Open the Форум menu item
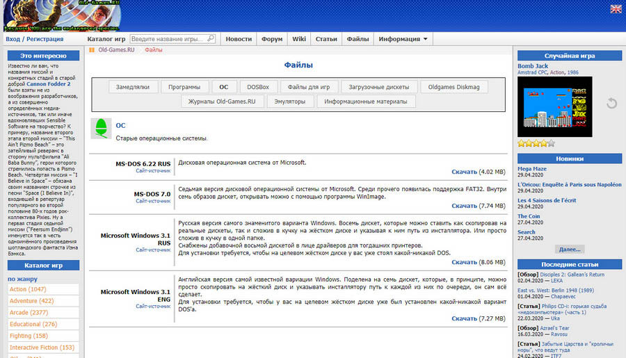Image resolution: width=626 pixels, height=358 pixels. 272,39
